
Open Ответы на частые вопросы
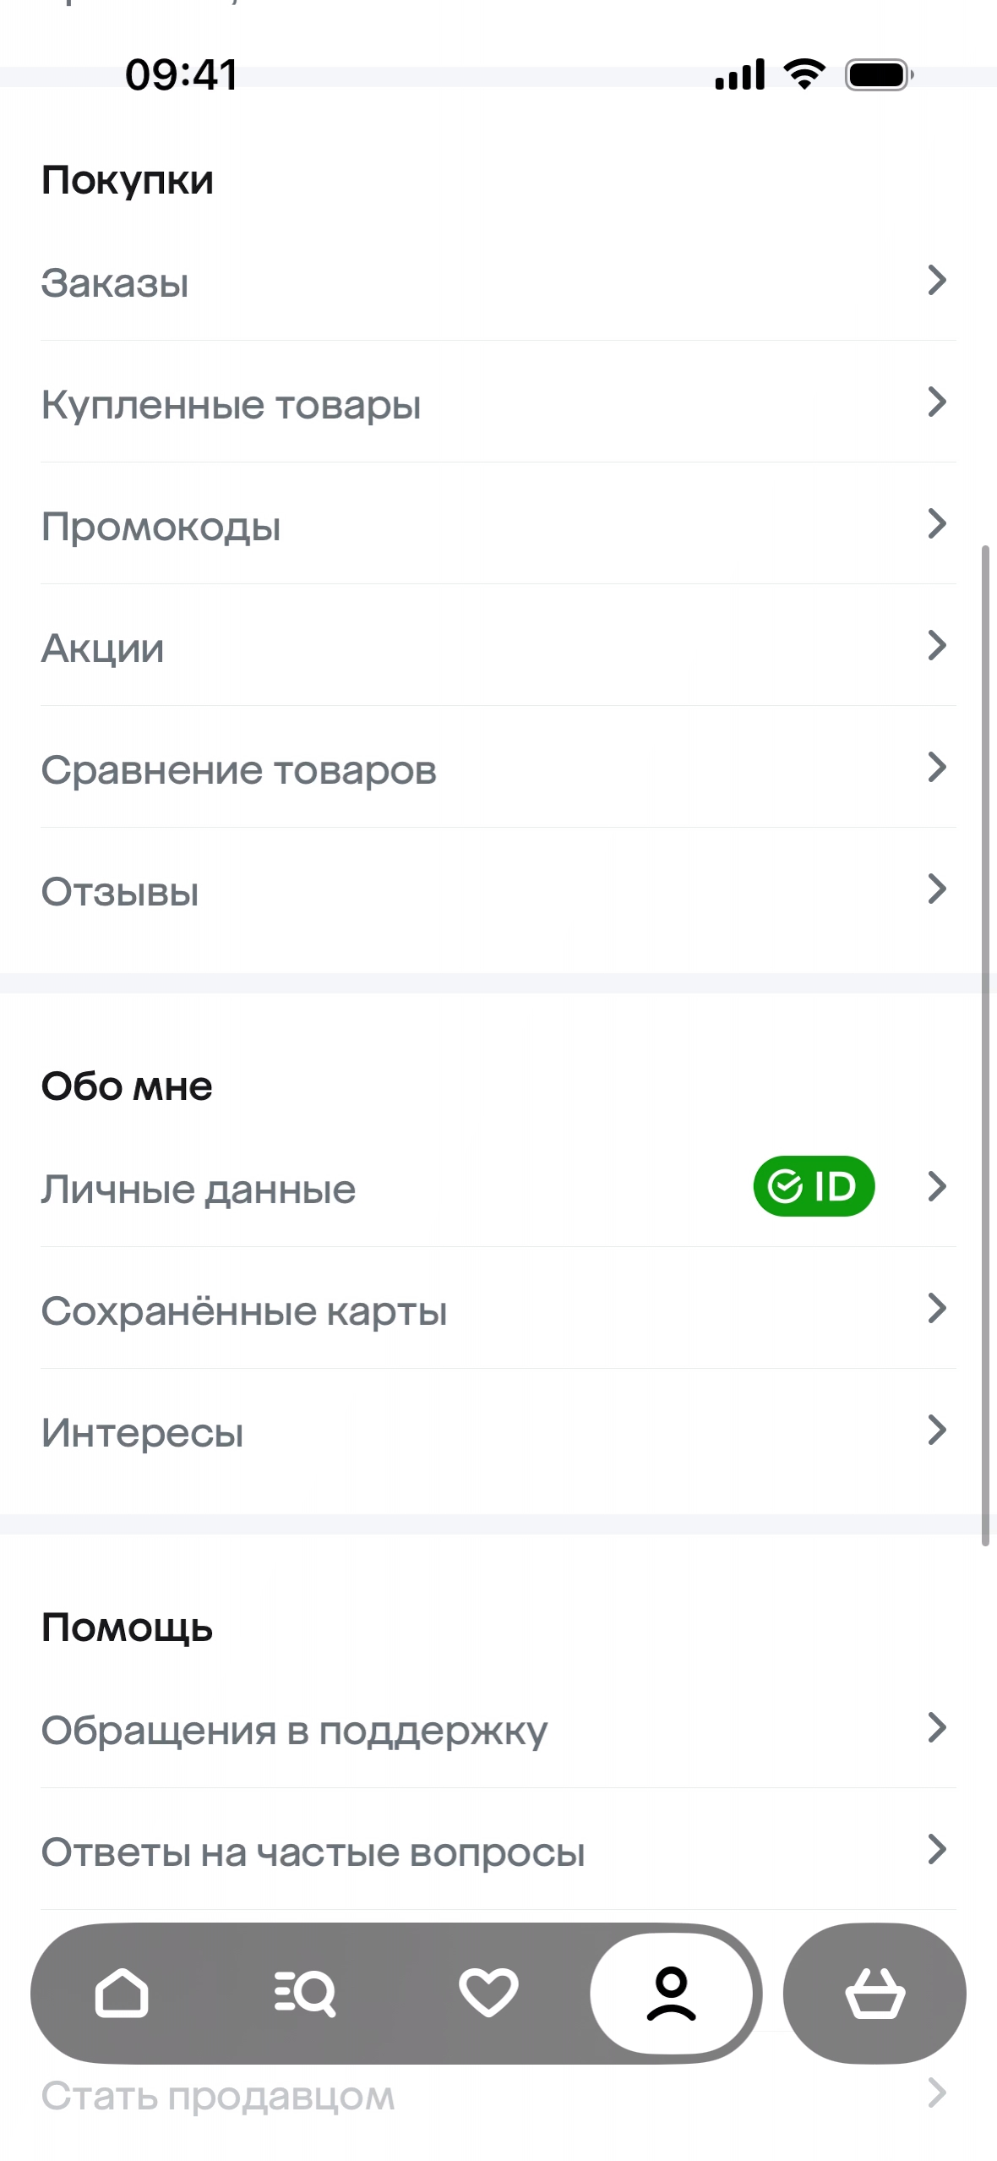313,1852
